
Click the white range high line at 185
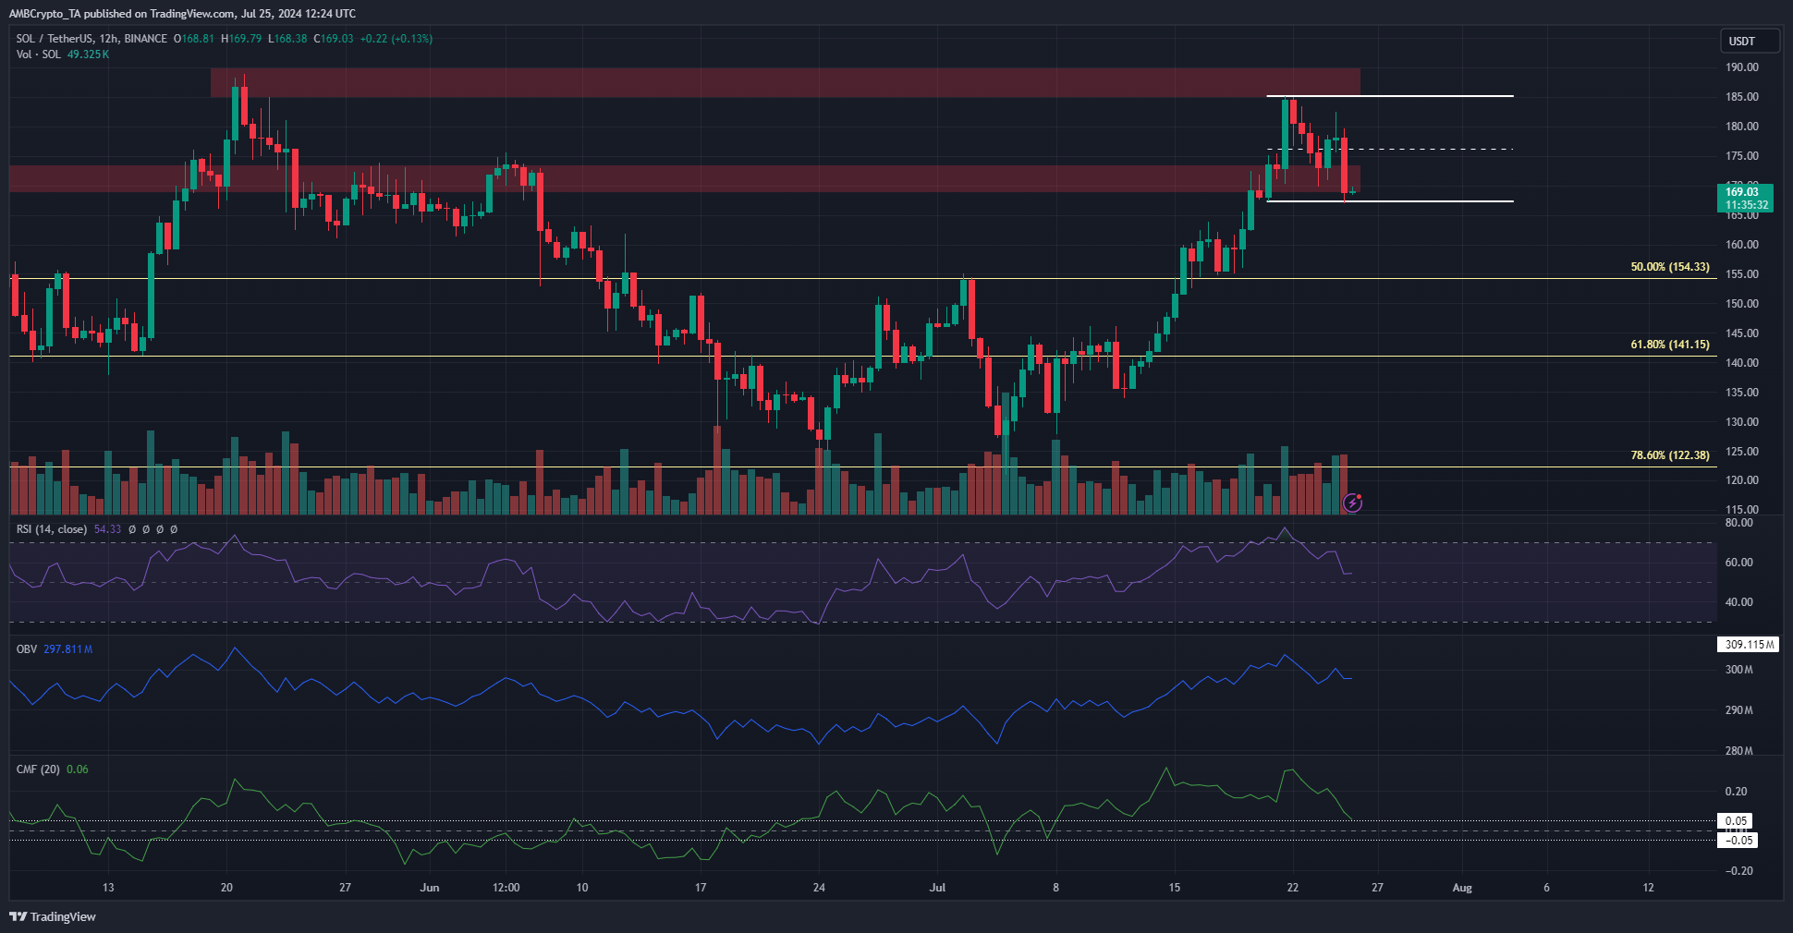pyautogui.click(x=1389, y=96)
